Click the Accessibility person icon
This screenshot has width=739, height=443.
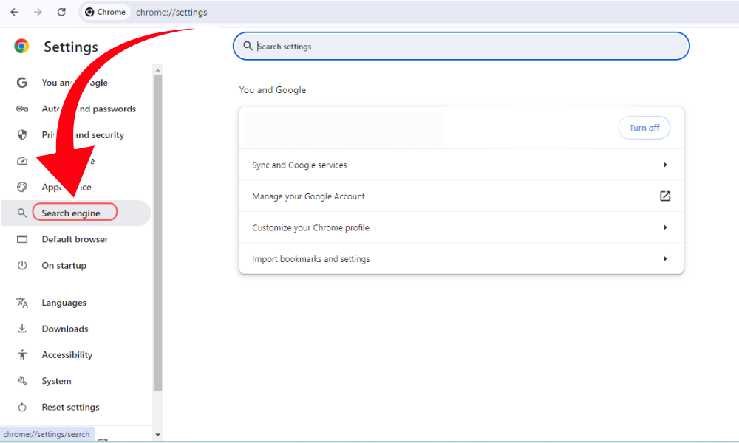(x=22, y=354)
